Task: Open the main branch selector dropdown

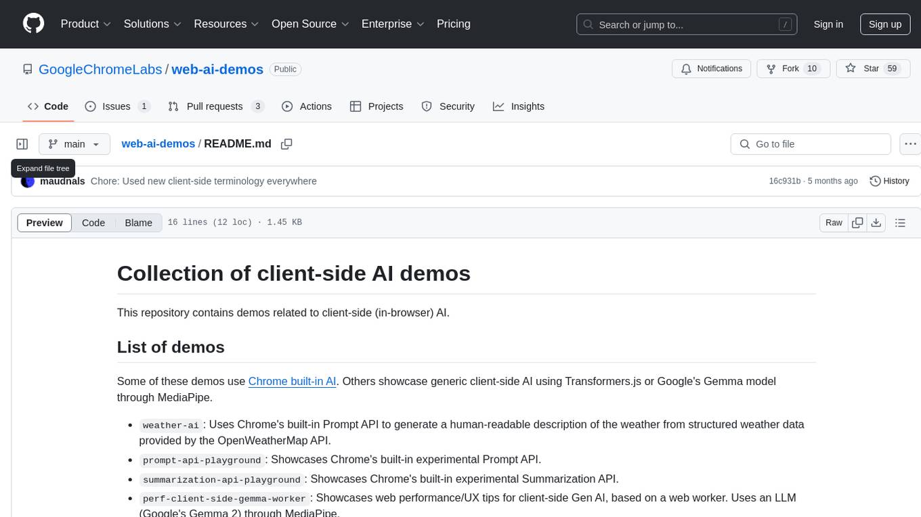Action: (x=74, y=144)
